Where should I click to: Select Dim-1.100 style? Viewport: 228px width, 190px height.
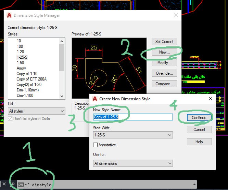coord(25,96)
